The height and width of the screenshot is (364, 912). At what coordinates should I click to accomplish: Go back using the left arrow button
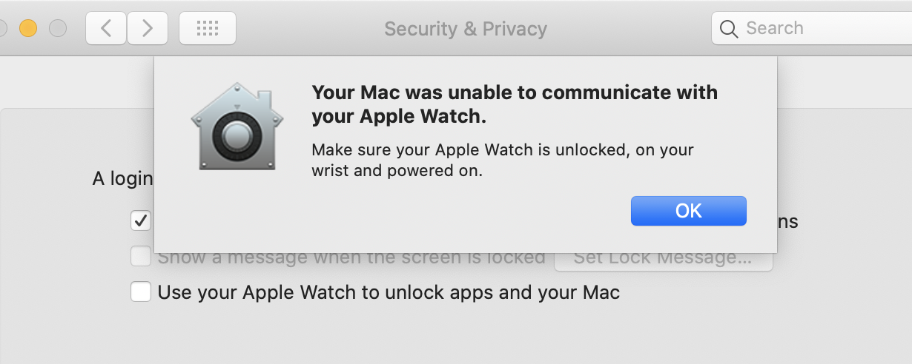[106, 28]
